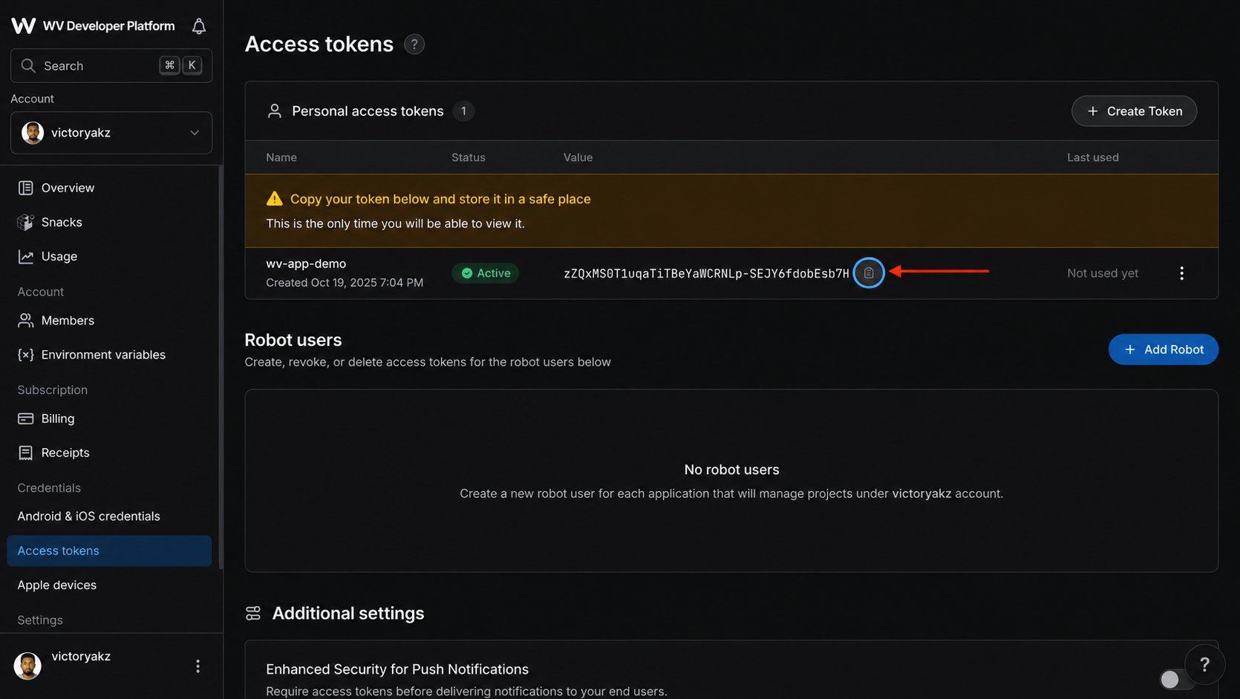Open Android & iOS credentials
This screenshot has height=699, width=1240.
point(88,516)
